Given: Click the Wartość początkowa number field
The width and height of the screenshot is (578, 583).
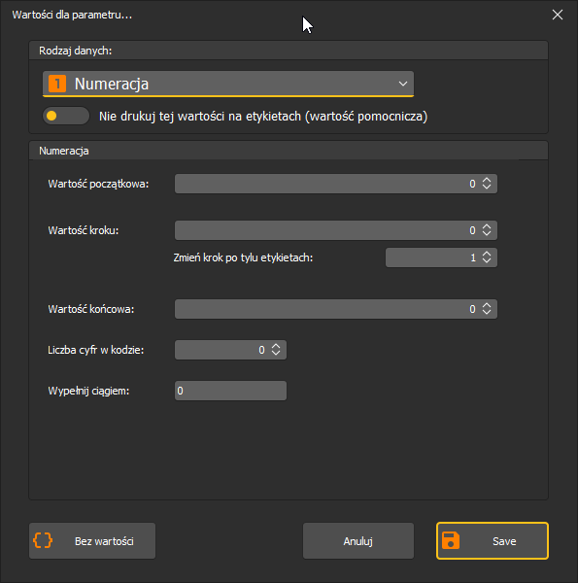Looking at the screenshot, I should [336, 184].
